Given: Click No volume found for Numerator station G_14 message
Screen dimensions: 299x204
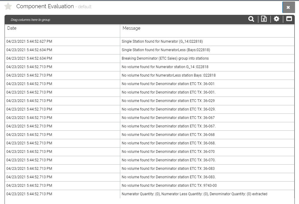Looking at the screenshot, I should pos(165,67).
